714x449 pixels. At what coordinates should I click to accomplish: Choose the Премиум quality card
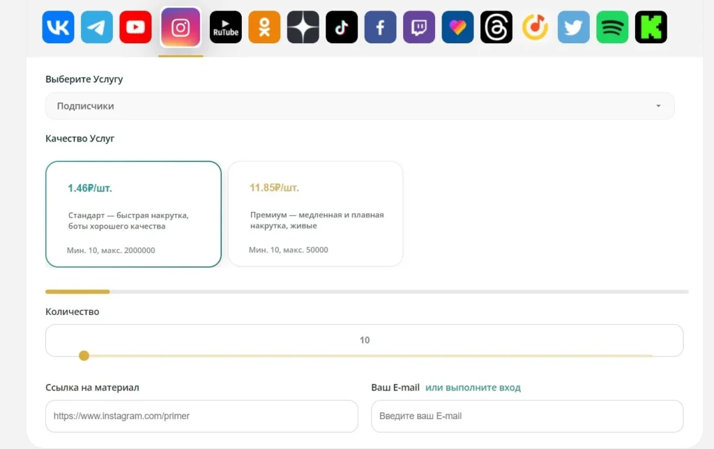coord(316,213)
